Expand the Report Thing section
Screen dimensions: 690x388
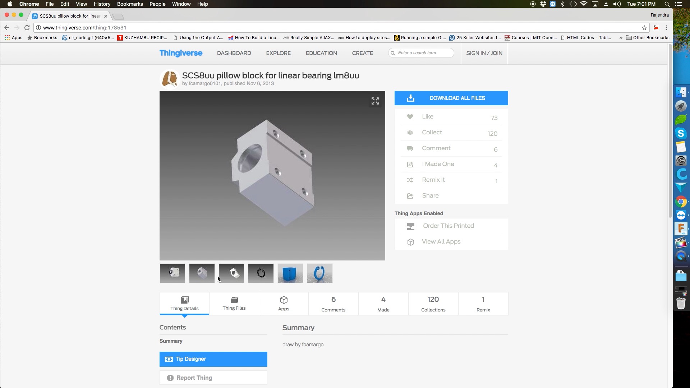(x=213, y=378)
